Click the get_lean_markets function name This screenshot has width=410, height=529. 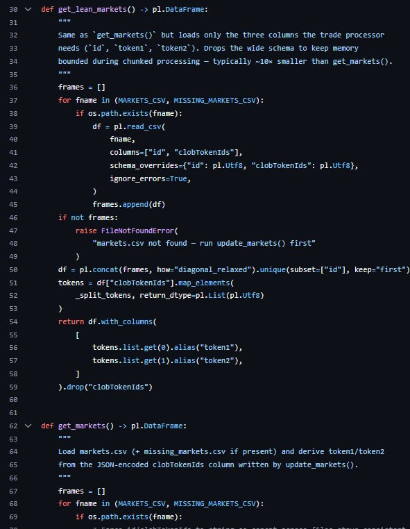coord(92,10)
